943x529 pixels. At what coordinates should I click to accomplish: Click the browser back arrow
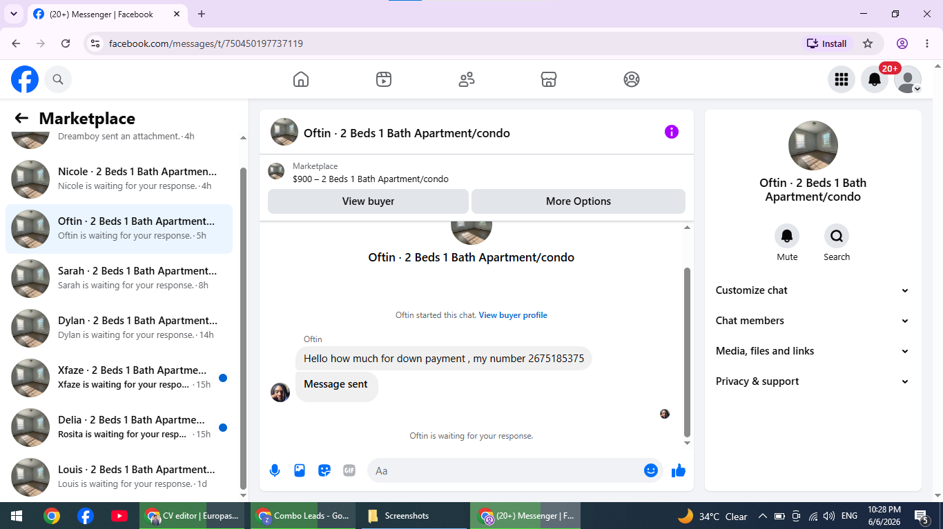click(16, 43)
